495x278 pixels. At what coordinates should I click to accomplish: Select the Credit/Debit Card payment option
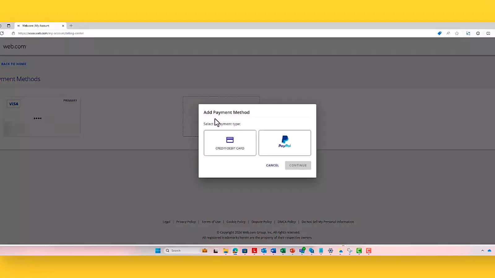tap(230, 143)
